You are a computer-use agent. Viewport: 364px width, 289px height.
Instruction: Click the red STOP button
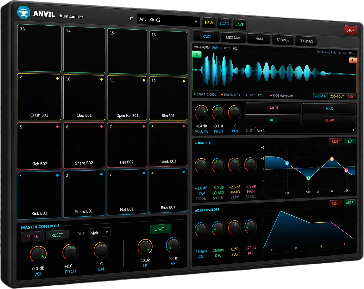pyautogui.click(x=350, y=30)
